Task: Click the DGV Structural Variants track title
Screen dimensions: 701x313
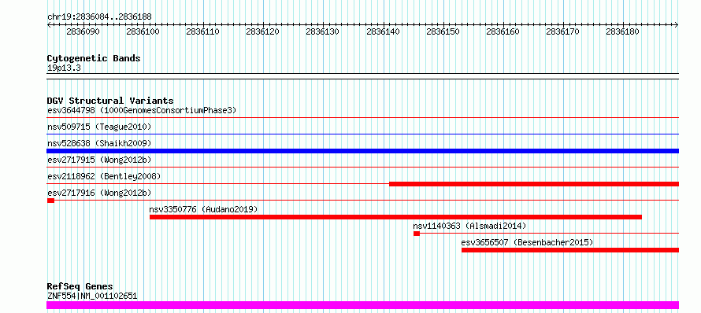Action: 110,101
